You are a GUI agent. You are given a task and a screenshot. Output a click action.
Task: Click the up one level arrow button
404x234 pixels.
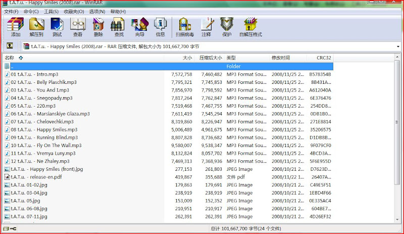[10, 46]
